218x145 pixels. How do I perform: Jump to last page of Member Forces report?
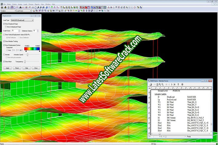click(174, 84)
